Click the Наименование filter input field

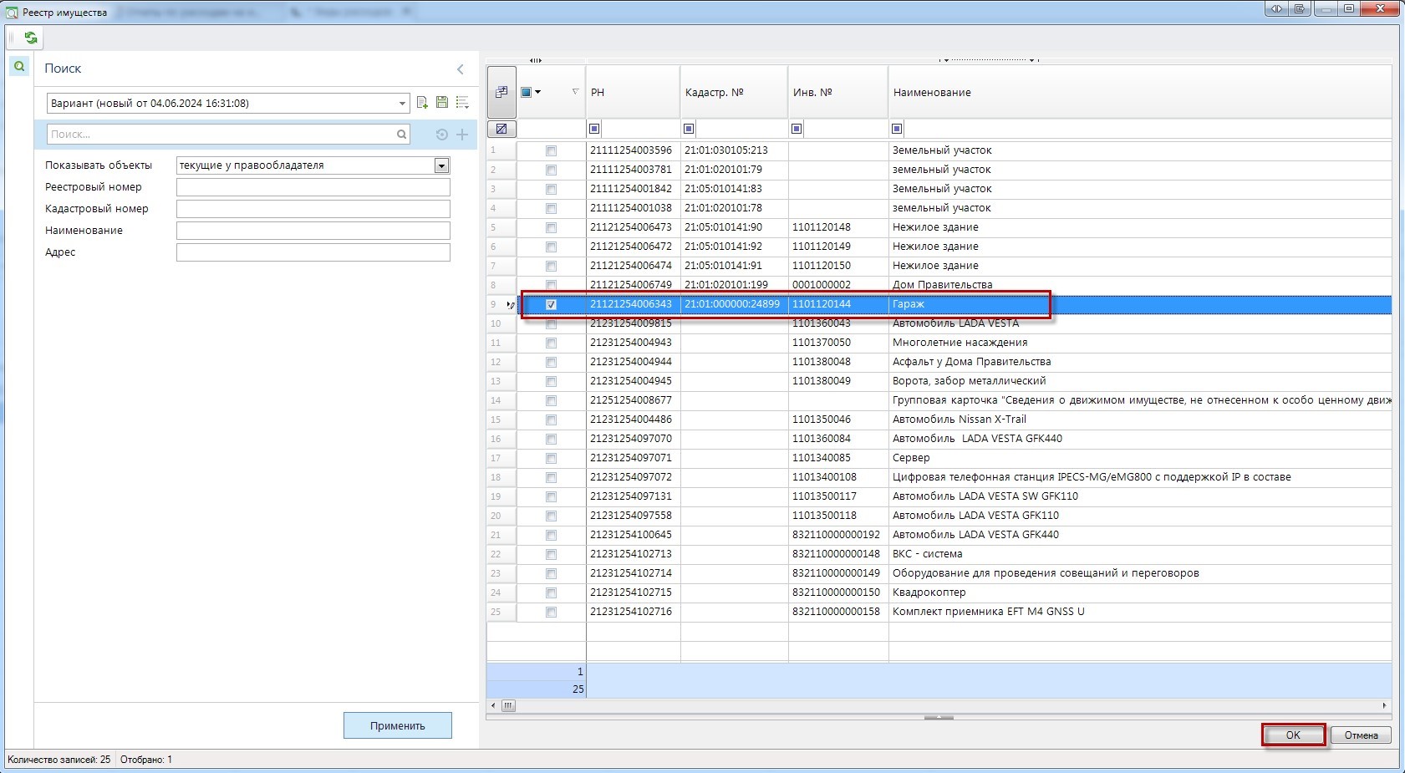313,231
